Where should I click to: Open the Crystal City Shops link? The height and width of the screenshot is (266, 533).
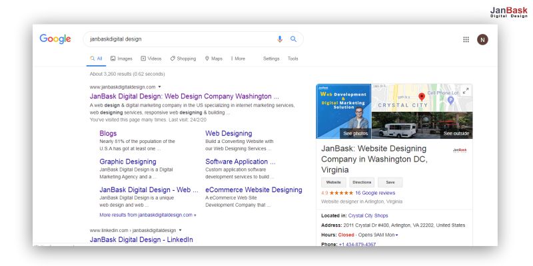tap(368, 215)
